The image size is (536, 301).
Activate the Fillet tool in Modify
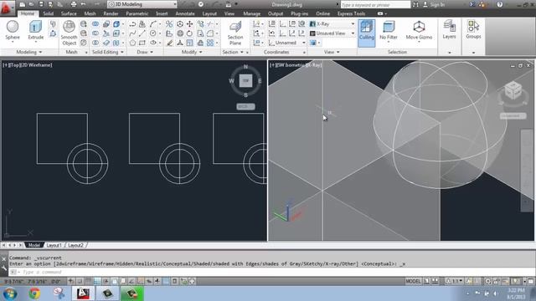click(210, 33)
